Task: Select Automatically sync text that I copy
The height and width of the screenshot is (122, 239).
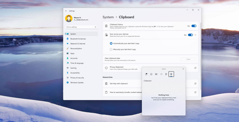Action: click(125, 43)
